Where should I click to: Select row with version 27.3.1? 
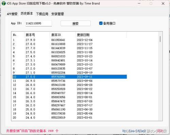point(70,60)
